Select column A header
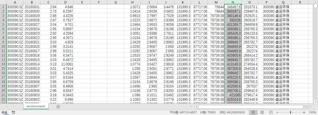Image resolution: width=318 pixels, height=115 pixels. [15, 2]
